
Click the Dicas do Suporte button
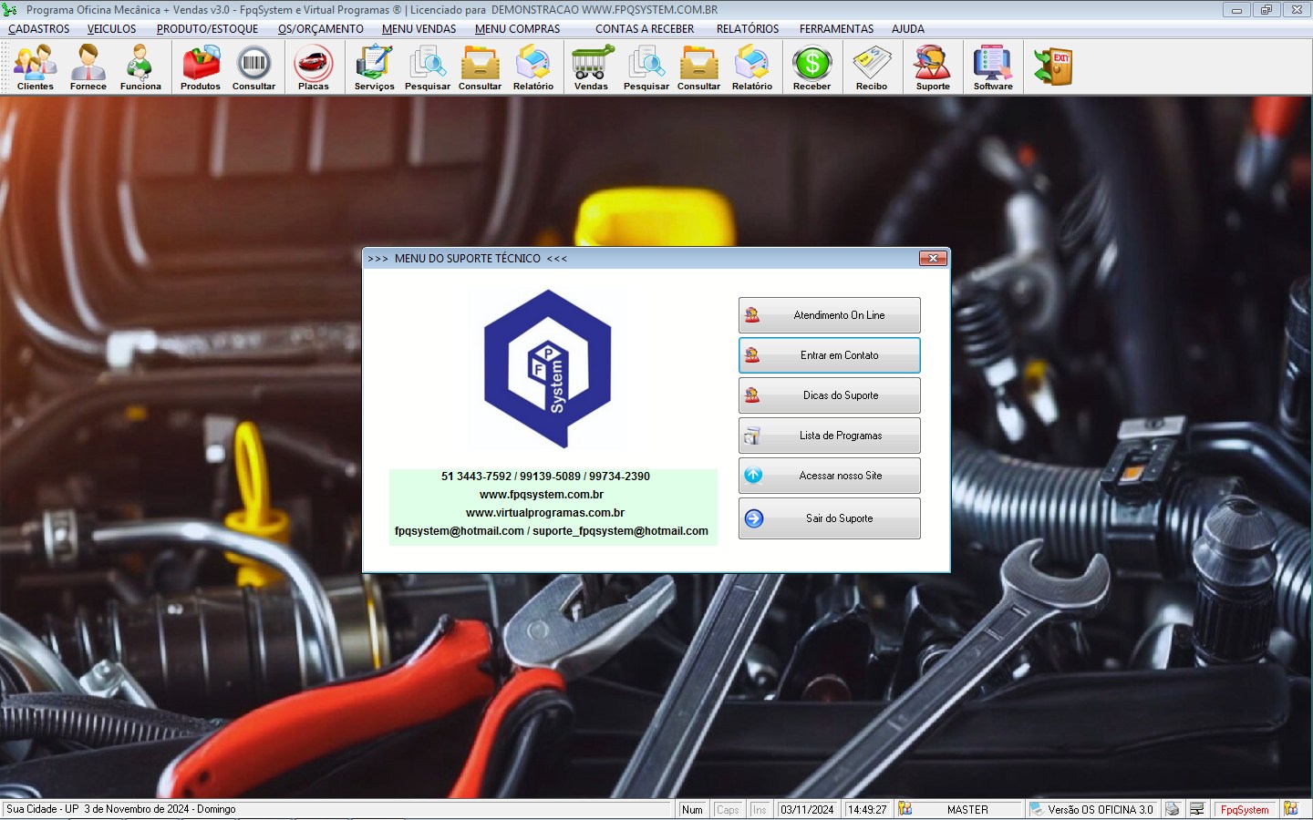click(829, 395)
